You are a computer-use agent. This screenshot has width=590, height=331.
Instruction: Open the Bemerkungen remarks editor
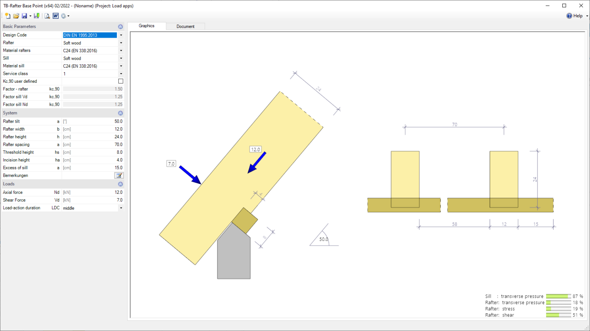pyautogui.click(x=119, y=175)
